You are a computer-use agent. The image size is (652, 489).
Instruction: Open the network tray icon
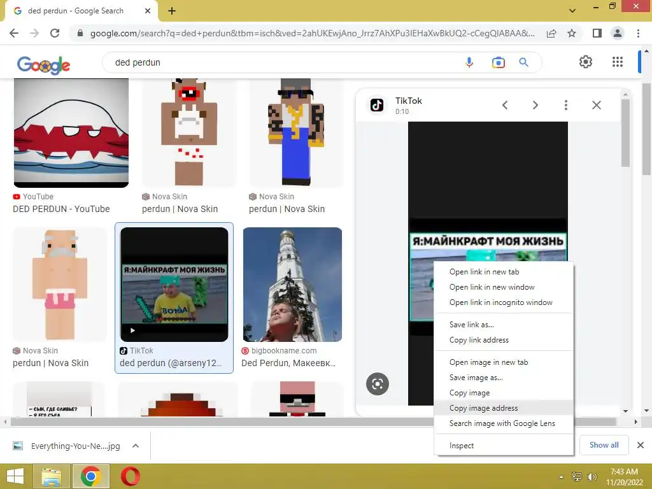point(577,477)
